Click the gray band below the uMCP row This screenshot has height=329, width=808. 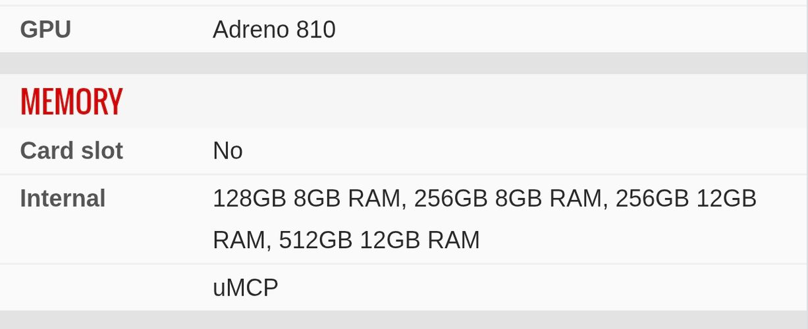[404, 320]
